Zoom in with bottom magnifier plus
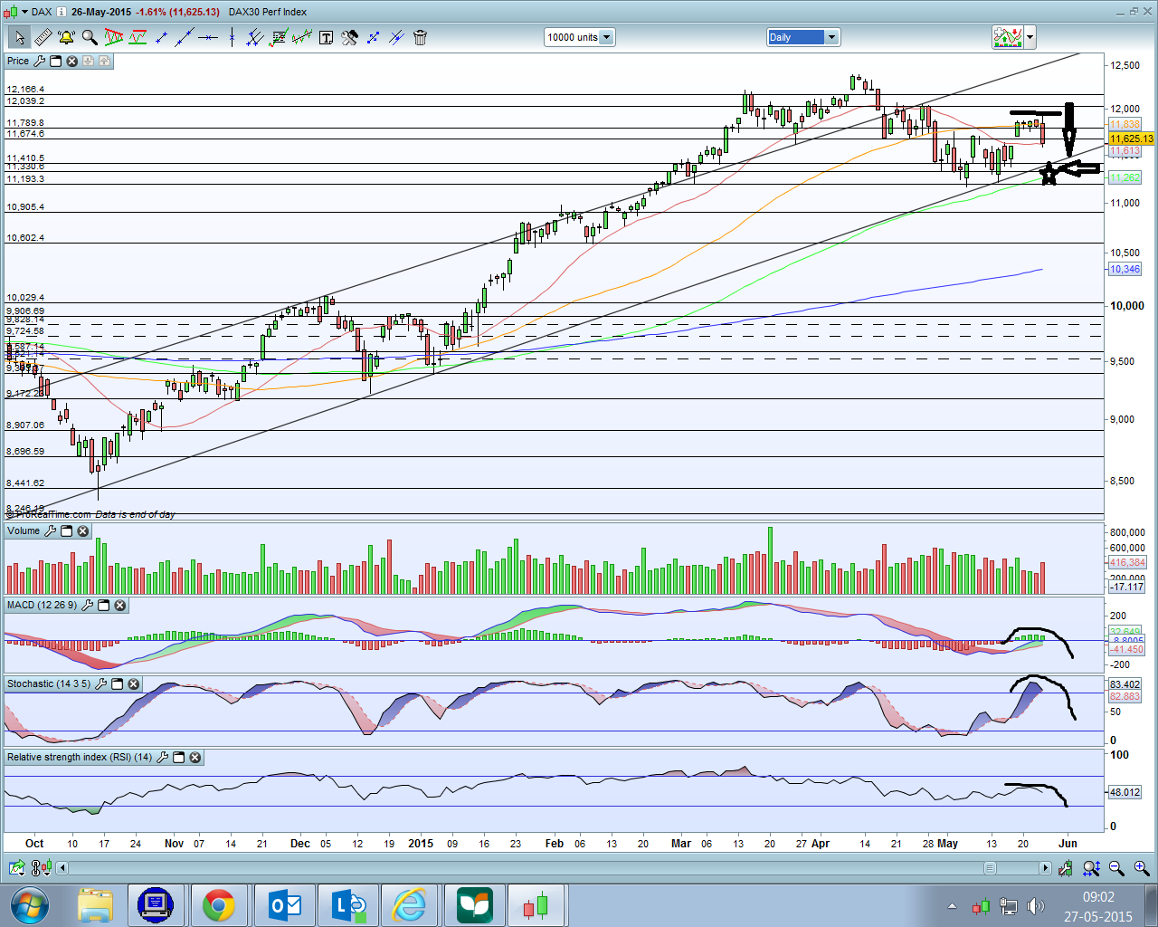Screen dimensions: 1158x927 click(1142, 868)
